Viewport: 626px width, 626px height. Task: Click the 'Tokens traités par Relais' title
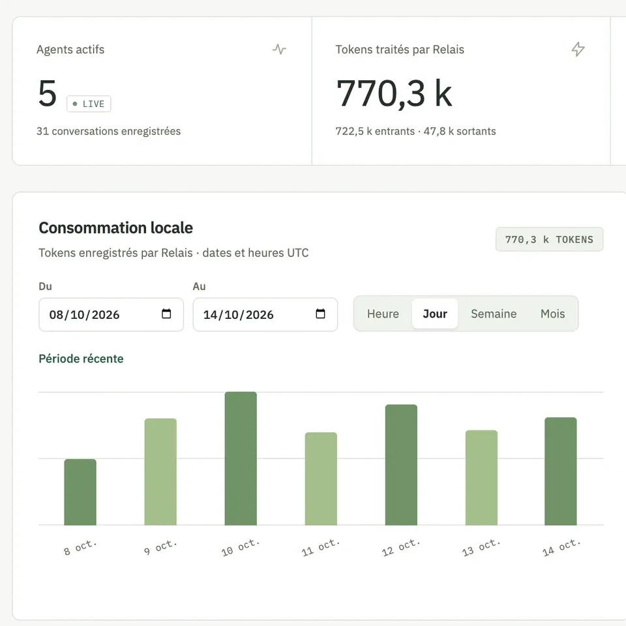pyautogui.click(x=400, y=50)
